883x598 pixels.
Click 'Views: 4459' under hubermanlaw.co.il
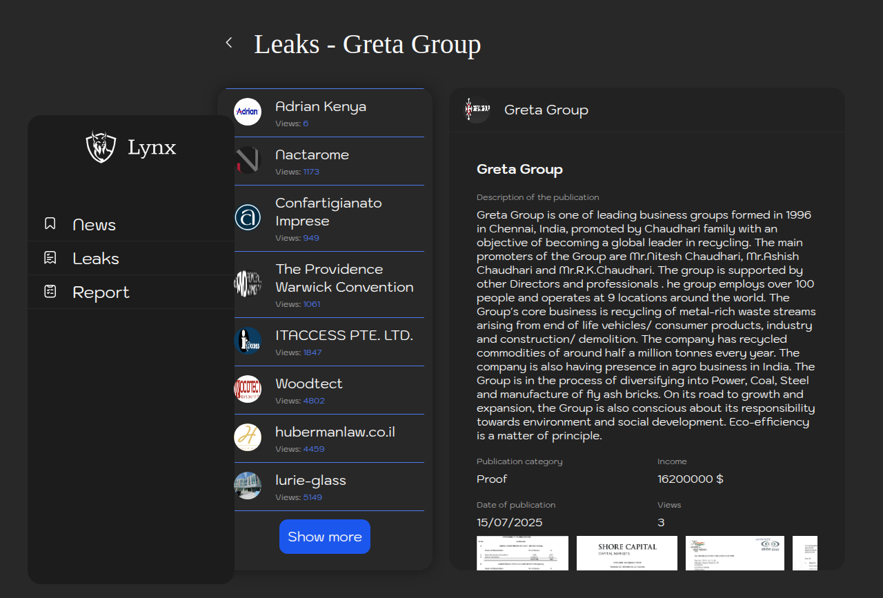point(300,449)
